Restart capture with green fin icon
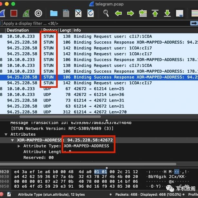 pos(26,13)
